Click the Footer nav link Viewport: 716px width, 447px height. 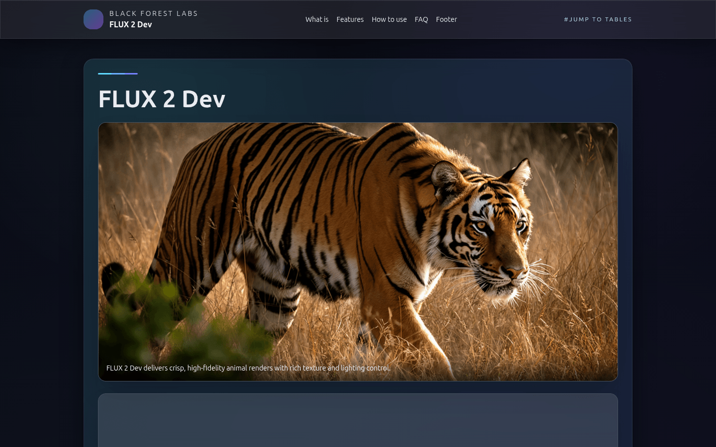tap(447, 19)
